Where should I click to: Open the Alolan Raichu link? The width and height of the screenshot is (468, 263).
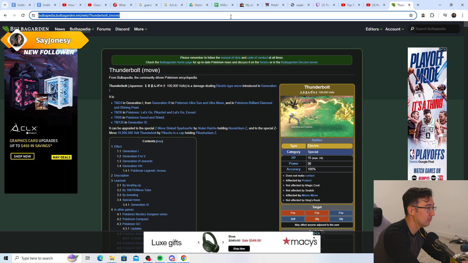(x=207, y=128)
